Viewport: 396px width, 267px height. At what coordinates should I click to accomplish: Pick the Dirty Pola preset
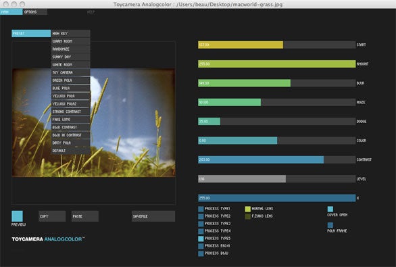coord(71,143)
